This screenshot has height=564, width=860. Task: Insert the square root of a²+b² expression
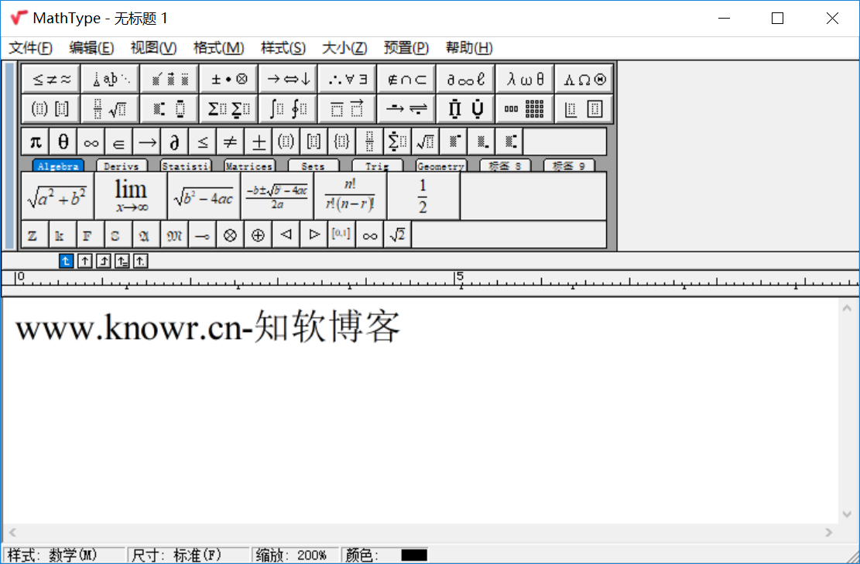point(57,197)
